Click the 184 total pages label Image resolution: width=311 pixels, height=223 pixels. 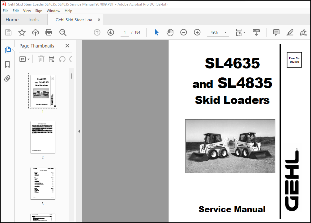(x=137, y=32)
